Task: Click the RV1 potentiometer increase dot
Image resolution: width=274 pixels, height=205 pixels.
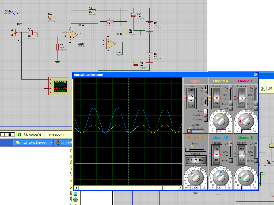Action: 12,30
